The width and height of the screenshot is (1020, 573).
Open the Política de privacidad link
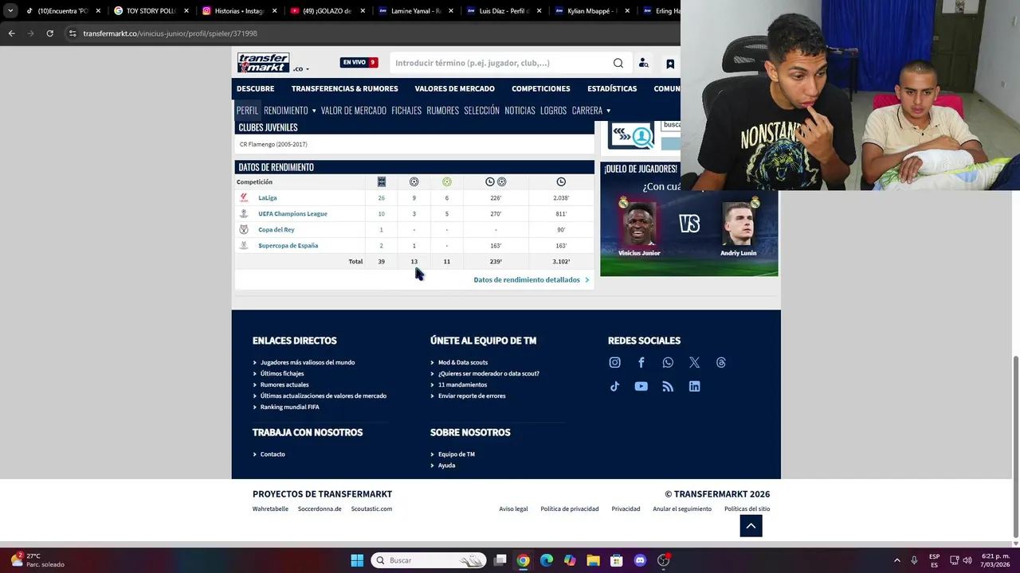570,509
